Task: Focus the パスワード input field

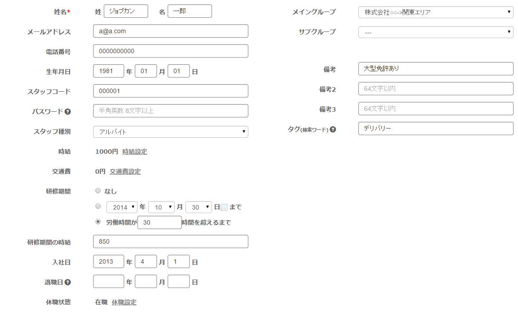Action: point(170,111)
